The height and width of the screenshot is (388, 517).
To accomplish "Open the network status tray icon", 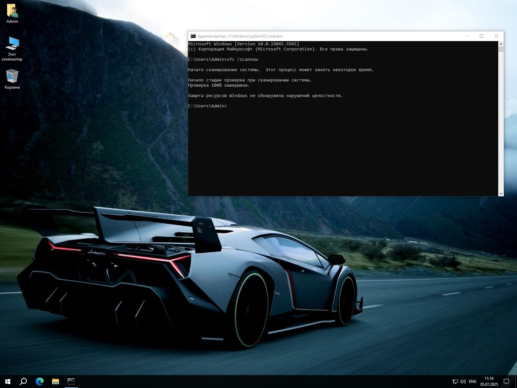I will [455, 382].
